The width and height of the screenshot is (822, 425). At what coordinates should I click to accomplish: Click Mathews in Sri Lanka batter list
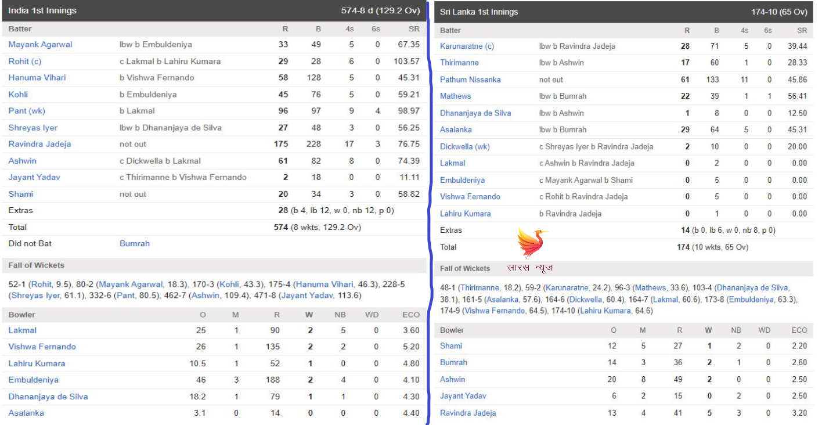coord(455,96)
